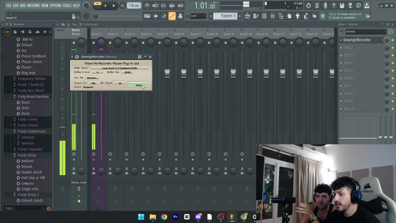
Task: Select Fruity Chorus in browser
Action: (x=28, y=125)
